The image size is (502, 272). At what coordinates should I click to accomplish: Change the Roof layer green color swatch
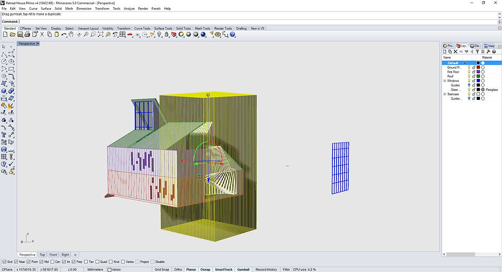coord(478,76)
